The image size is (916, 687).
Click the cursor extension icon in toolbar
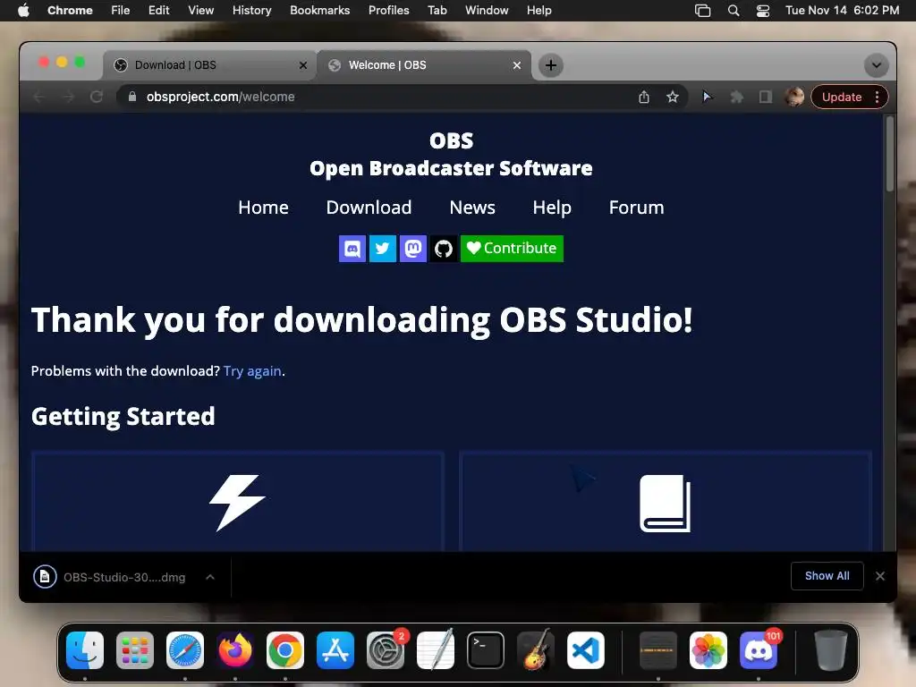click(707, 97)
